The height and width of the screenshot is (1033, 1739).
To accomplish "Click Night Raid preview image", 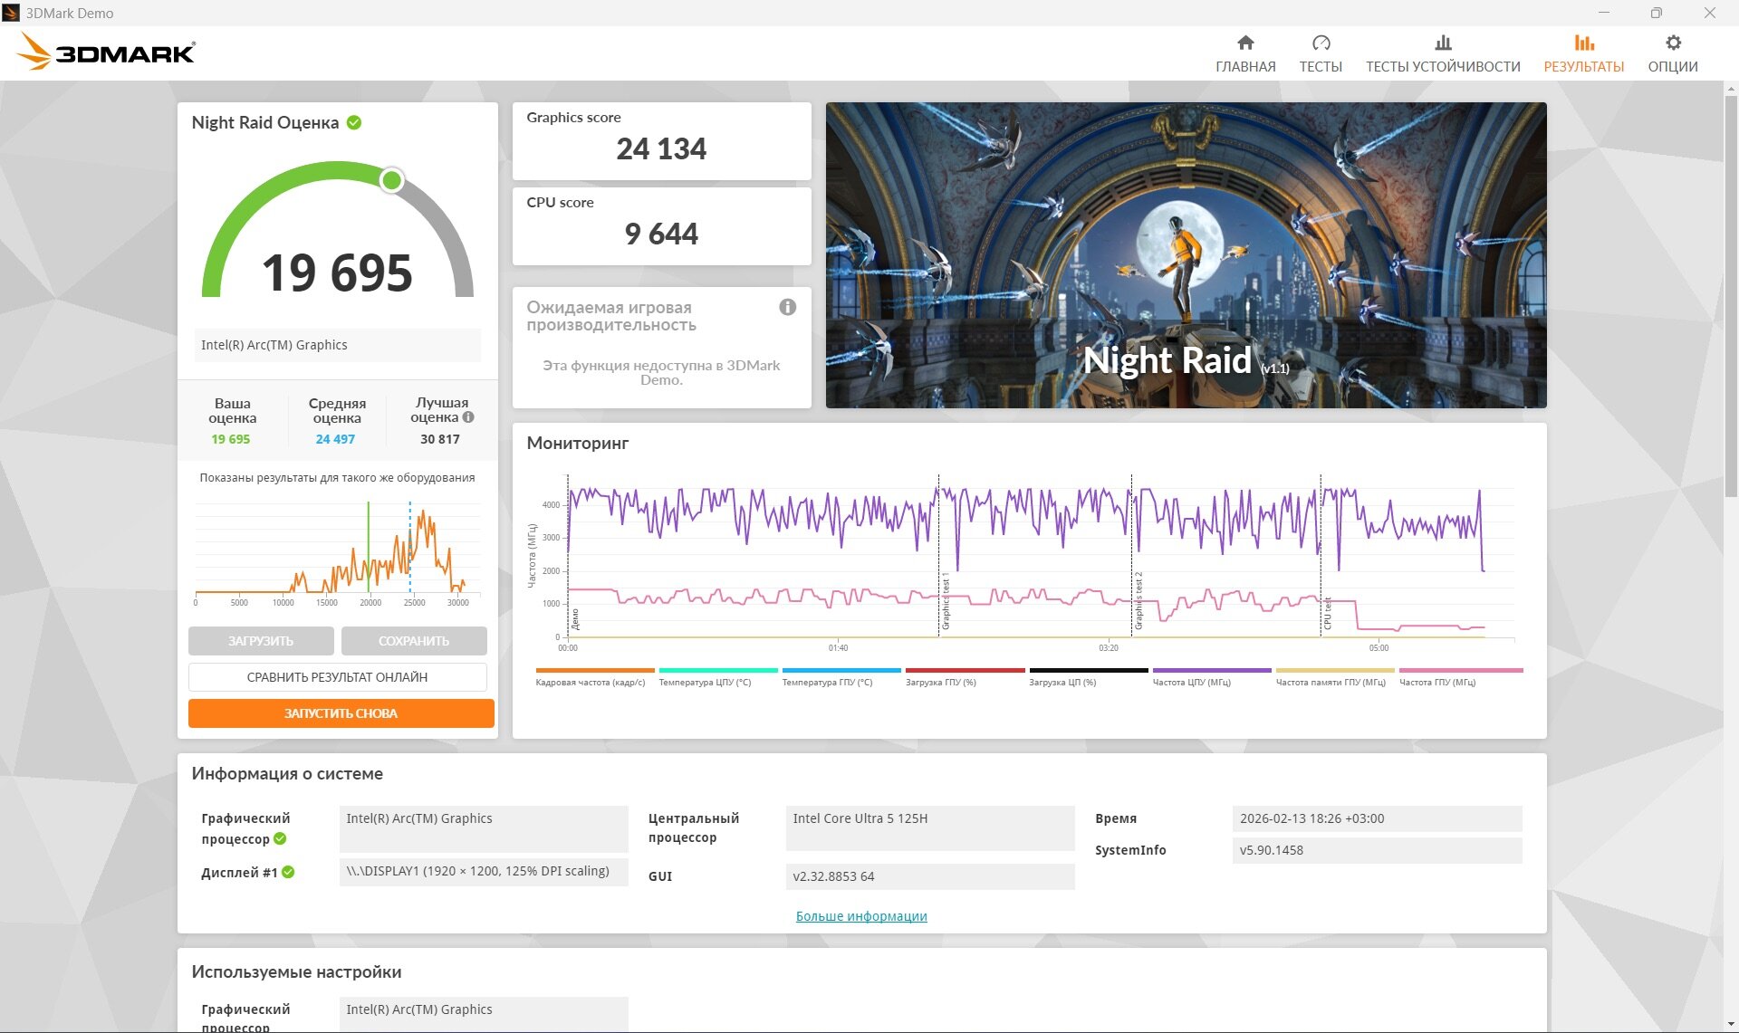I will click(1186, 254).
